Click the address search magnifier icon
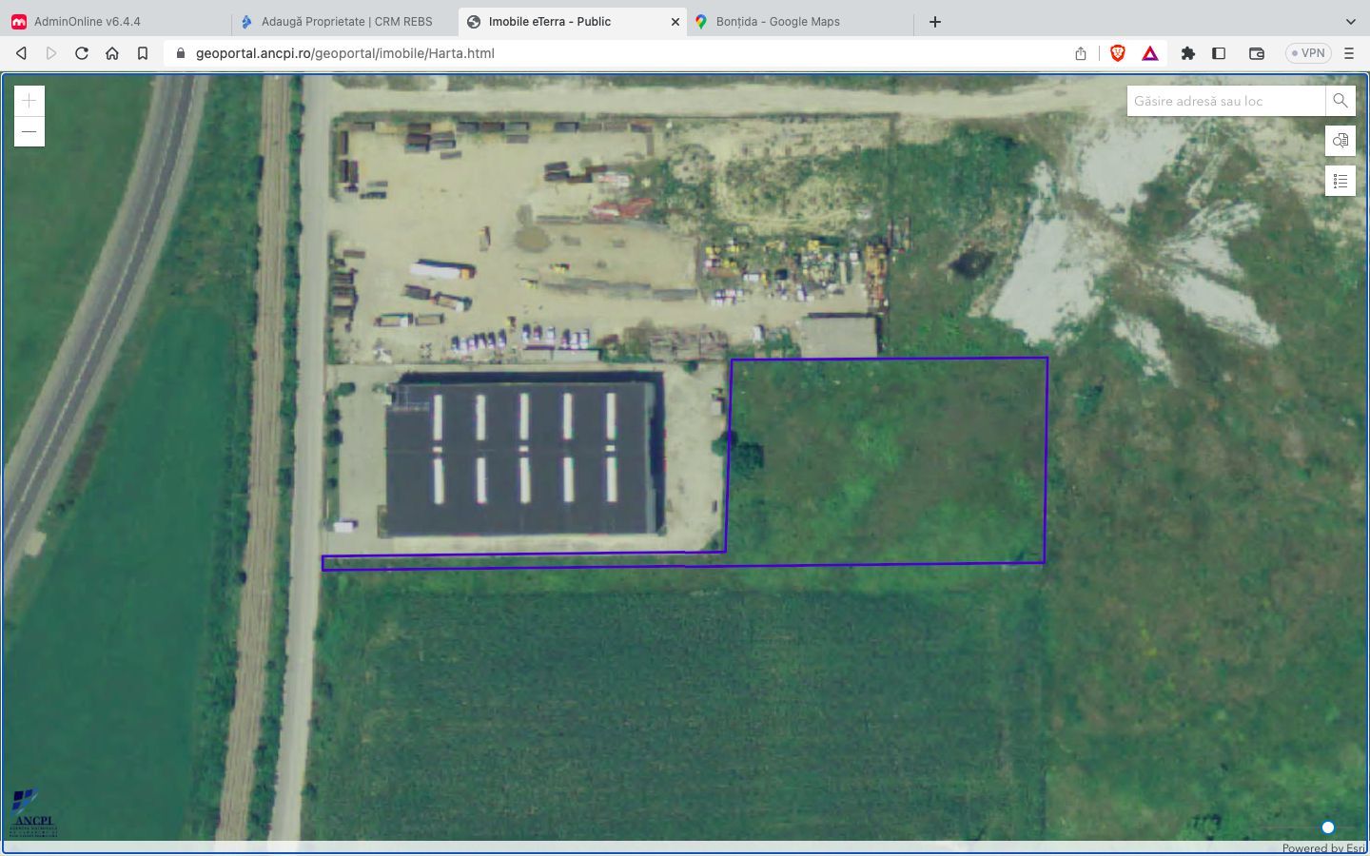 tap(1340, 101)
